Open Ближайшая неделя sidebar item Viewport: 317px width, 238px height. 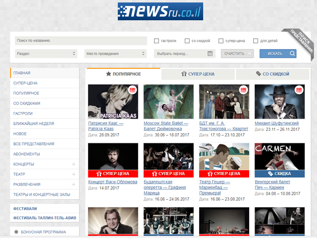(45, 123)
